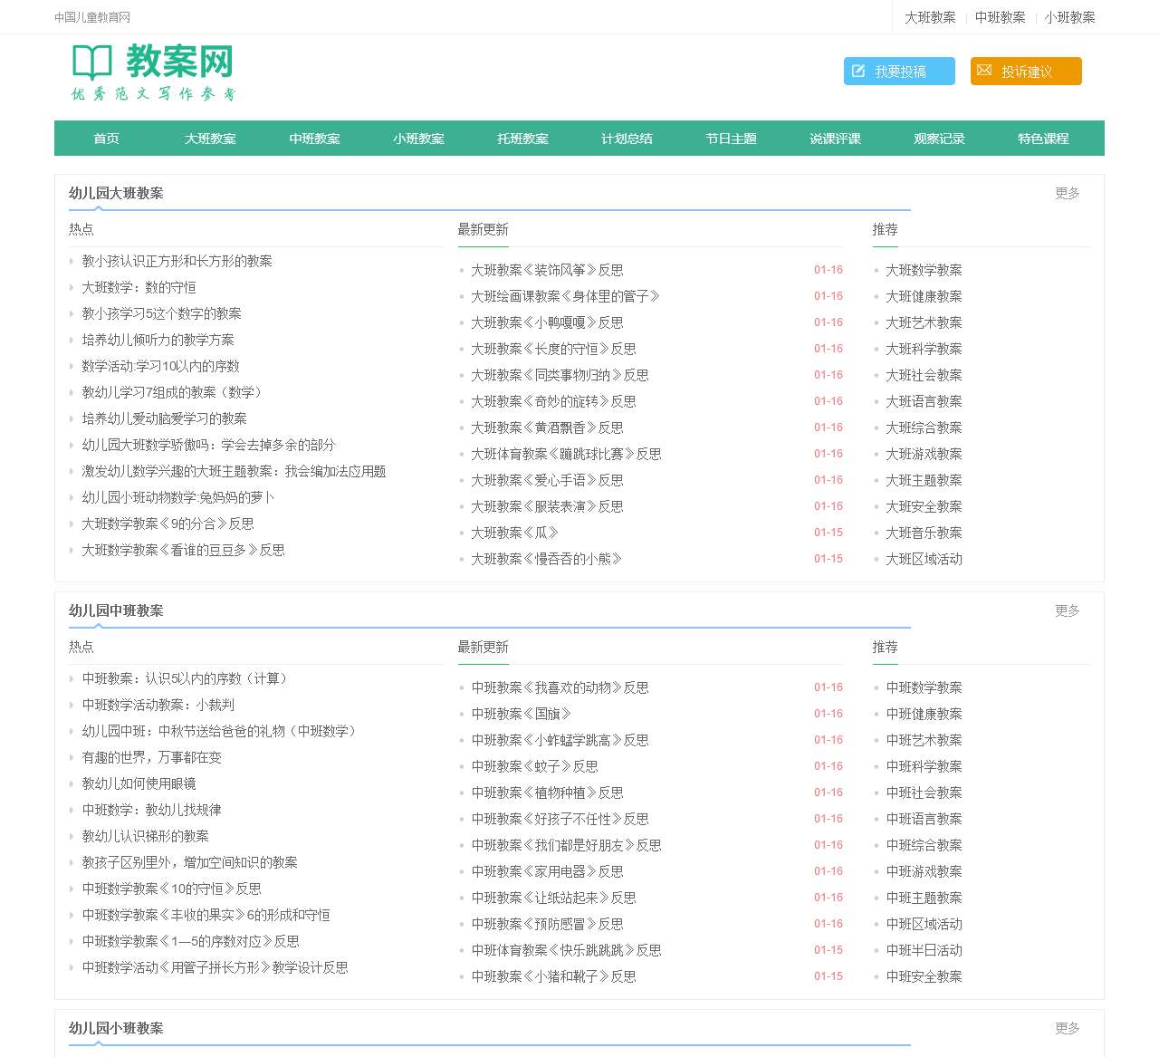This screenshot has width=1159, height=1057.
Task: Click 中班教案 link in top-right header
Action: pyautogui.click(x=1000, y=17)
